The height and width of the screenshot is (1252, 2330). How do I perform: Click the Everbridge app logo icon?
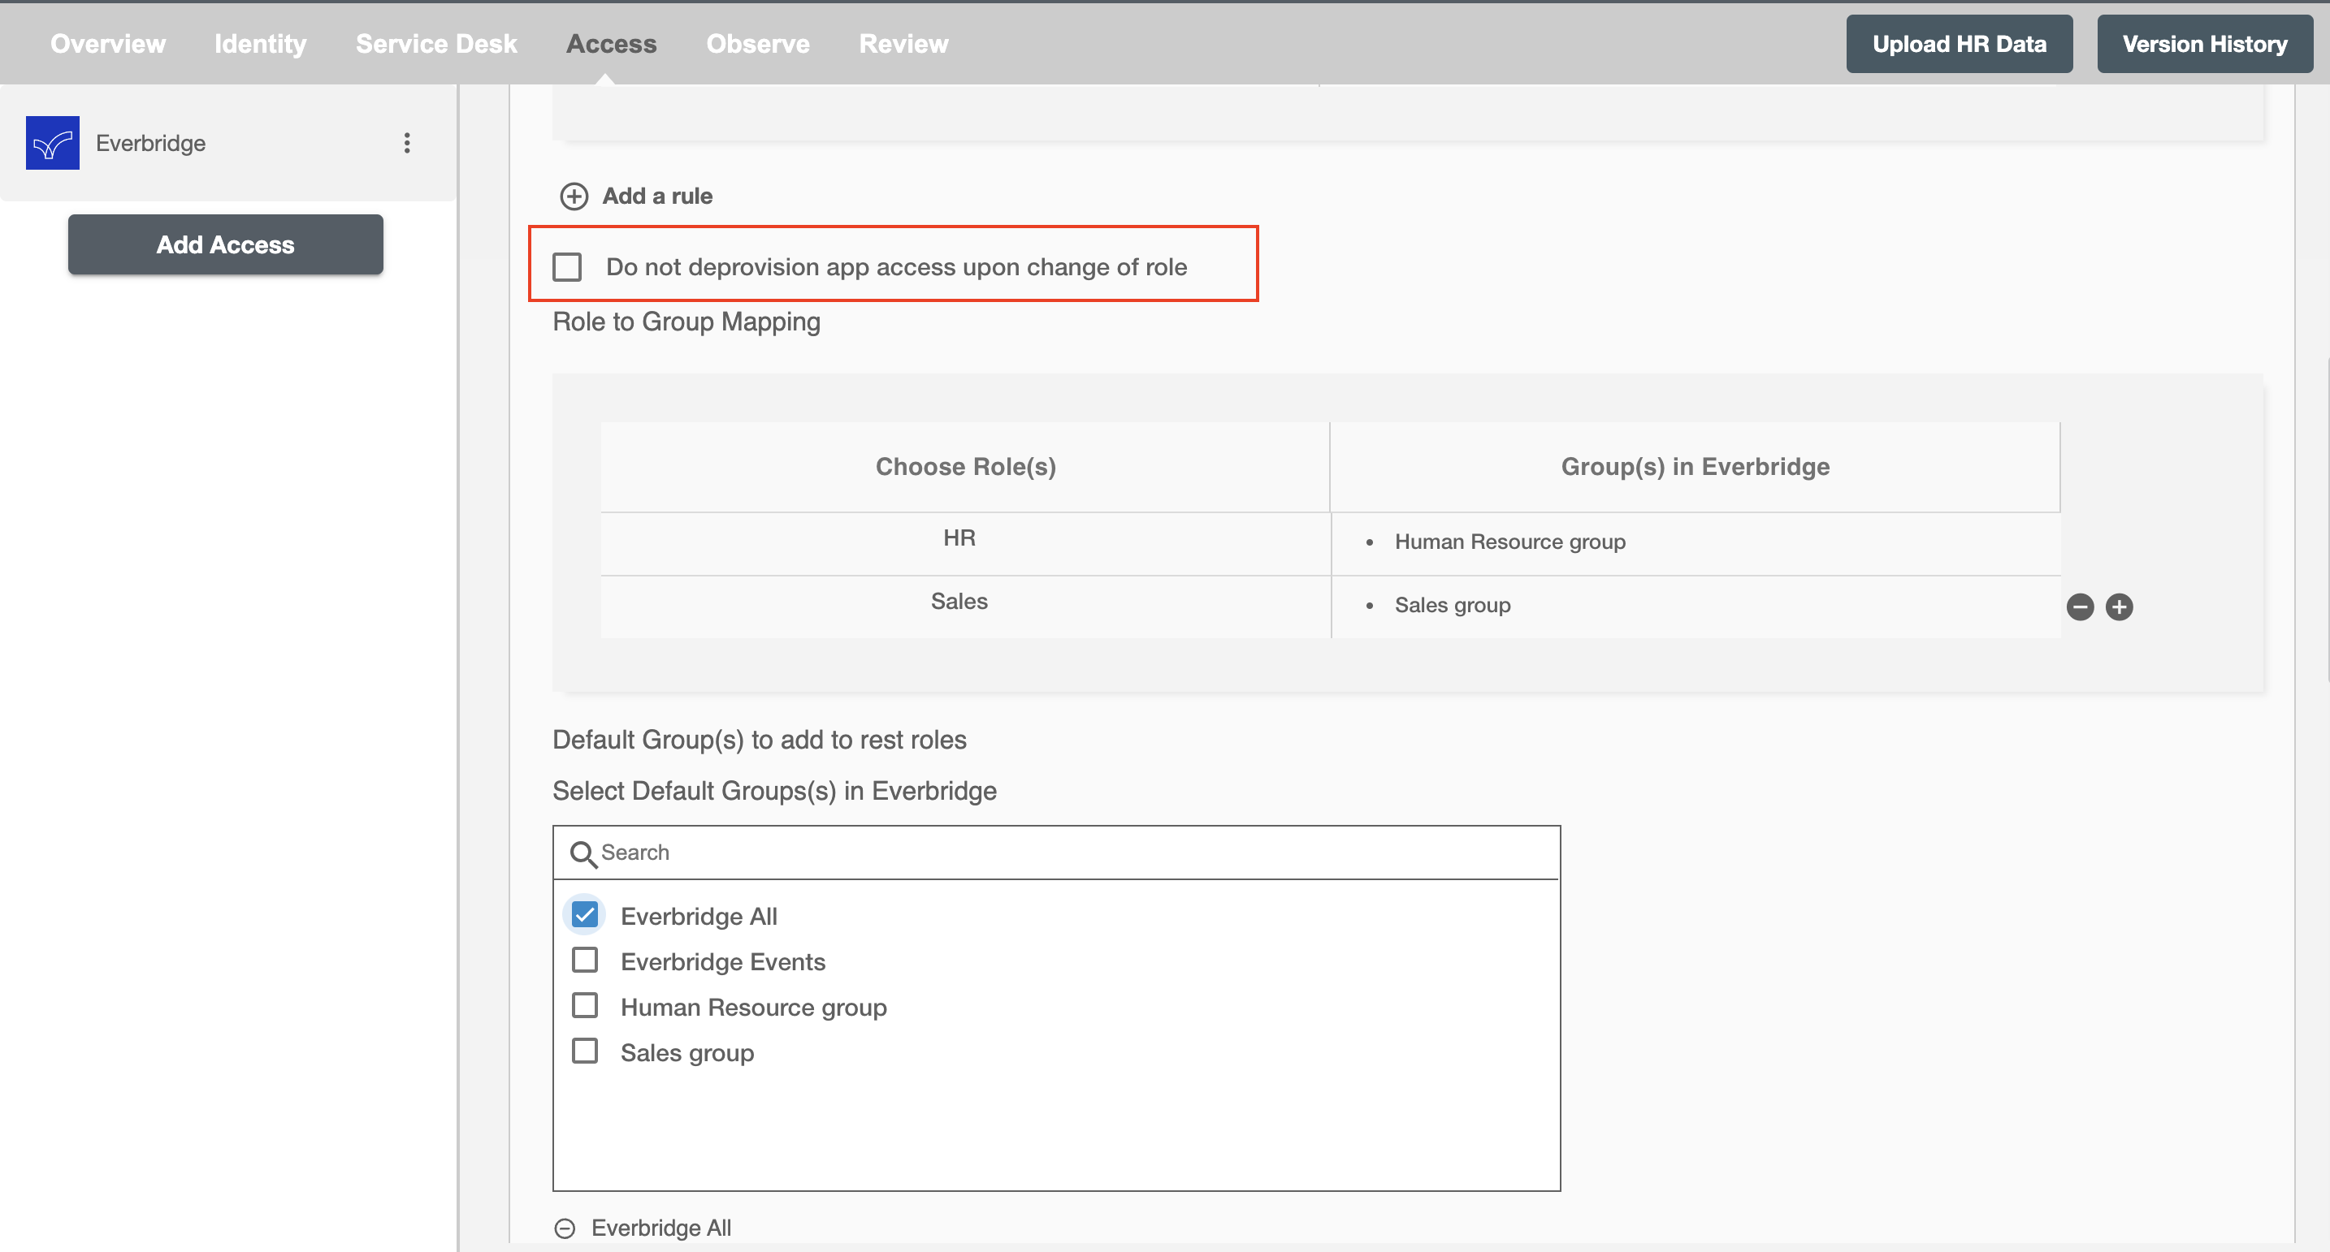(x=53, y=143)
